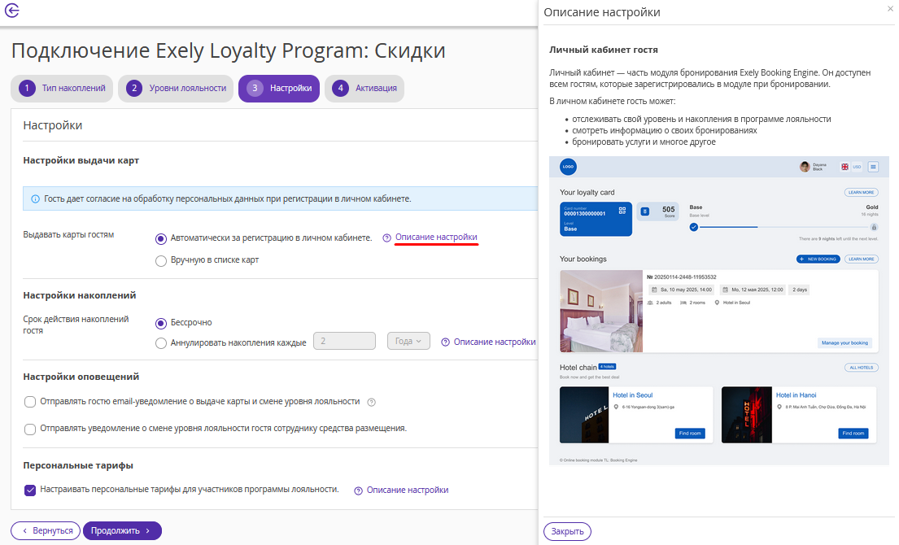This screenshot has height=545, width=899.
Task: Click the help icon after the email notification checkbox
Action: [x=372, y=403]
